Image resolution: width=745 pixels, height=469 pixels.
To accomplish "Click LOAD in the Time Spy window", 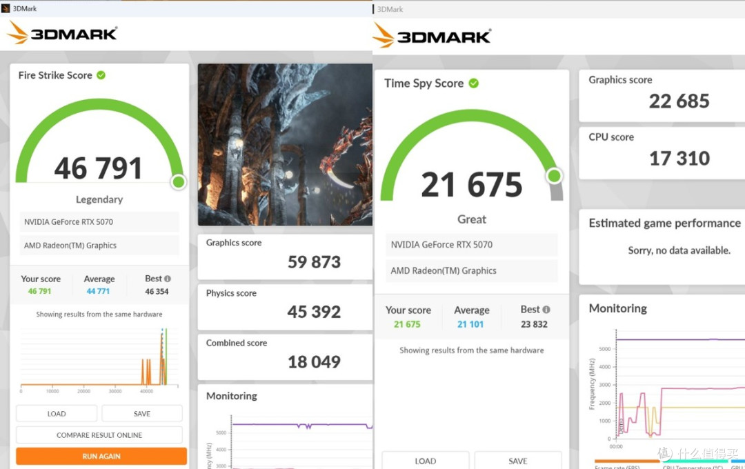I will (425, 461).
